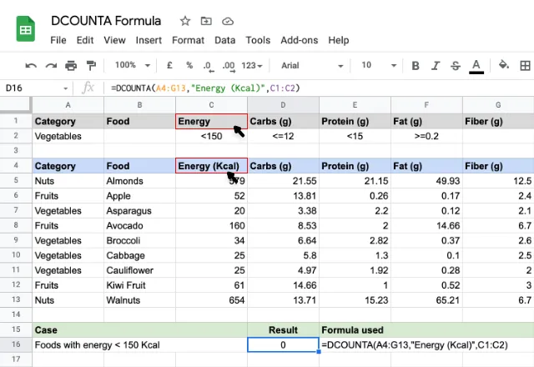The width and height of the screenshot is (534, 367).
Task: Increase decimal places
Action: [229, 66]
